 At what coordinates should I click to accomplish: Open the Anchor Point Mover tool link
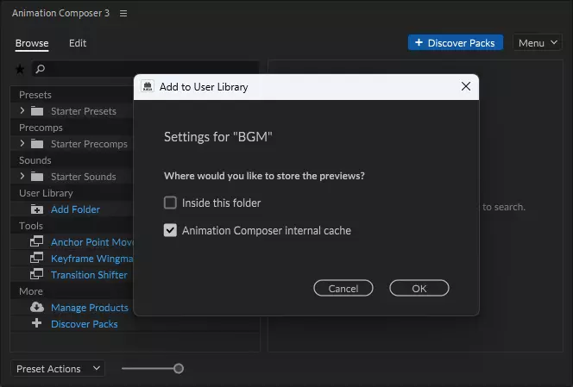92,242
